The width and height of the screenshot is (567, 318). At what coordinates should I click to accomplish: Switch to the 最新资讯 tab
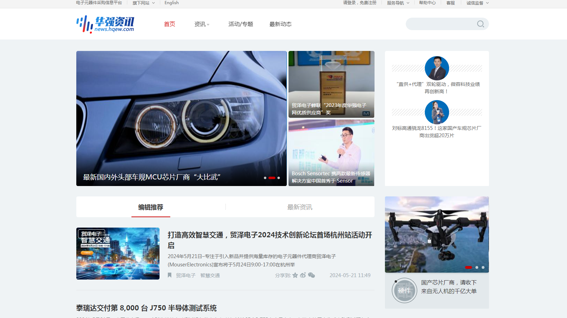click(x=300, y=207)
